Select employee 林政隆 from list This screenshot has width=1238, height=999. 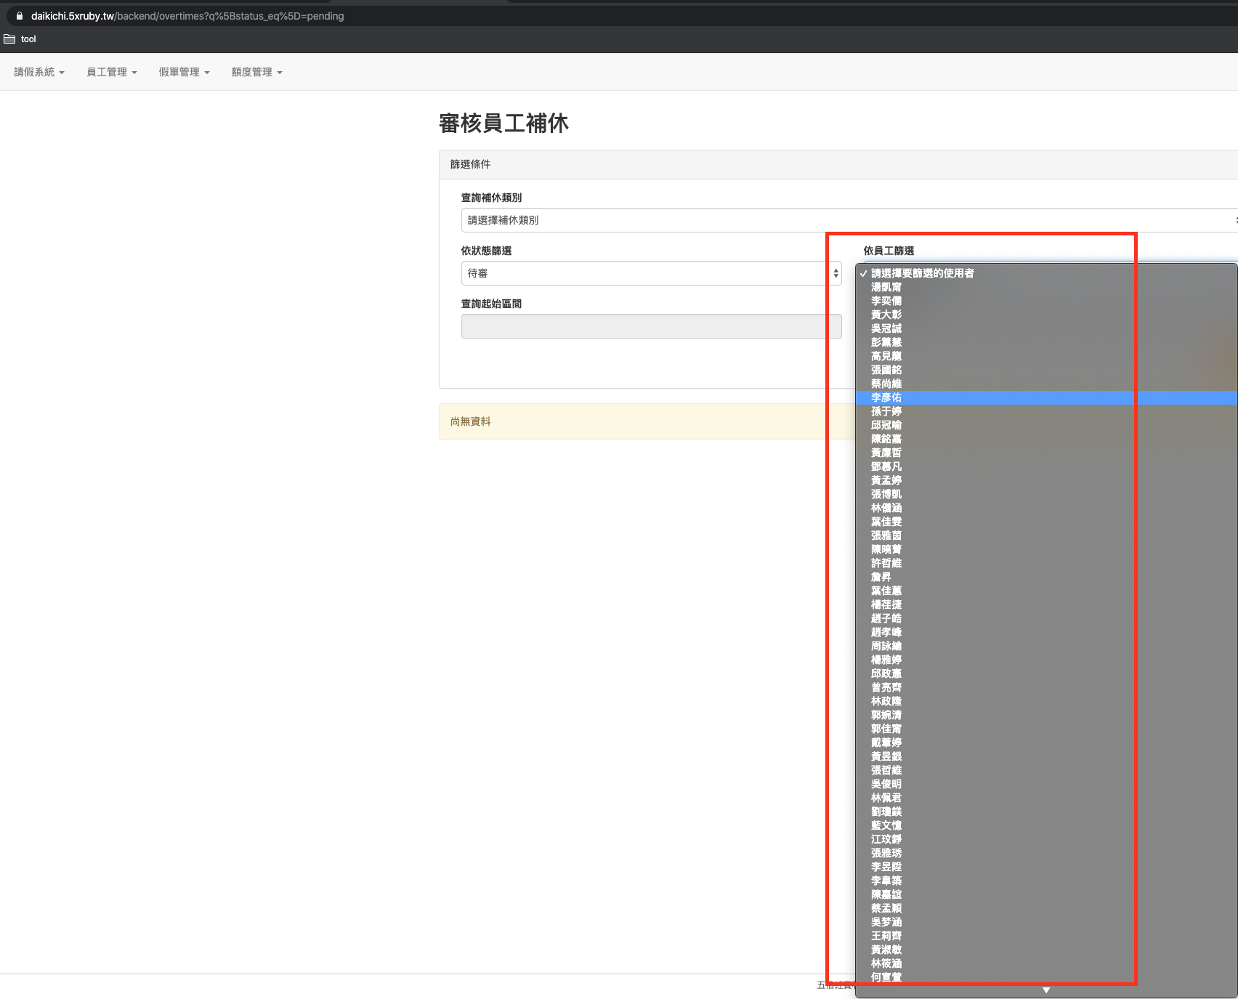tap(1046, 701)
